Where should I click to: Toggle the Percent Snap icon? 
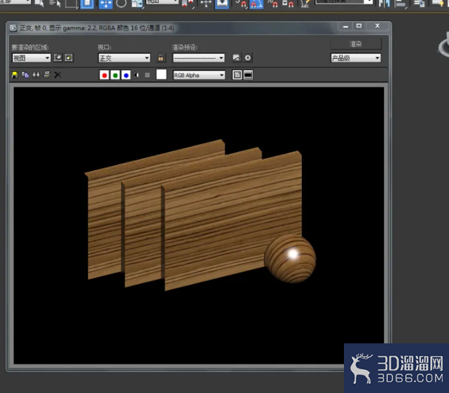[272, 3]
